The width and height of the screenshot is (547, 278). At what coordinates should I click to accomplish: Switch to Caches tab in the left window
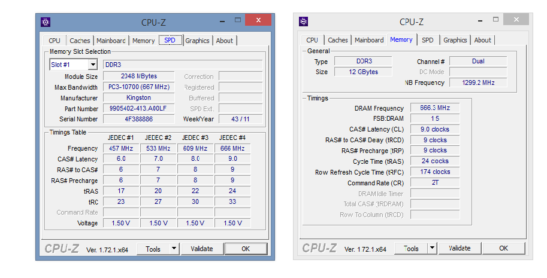[x=80, y=41]
